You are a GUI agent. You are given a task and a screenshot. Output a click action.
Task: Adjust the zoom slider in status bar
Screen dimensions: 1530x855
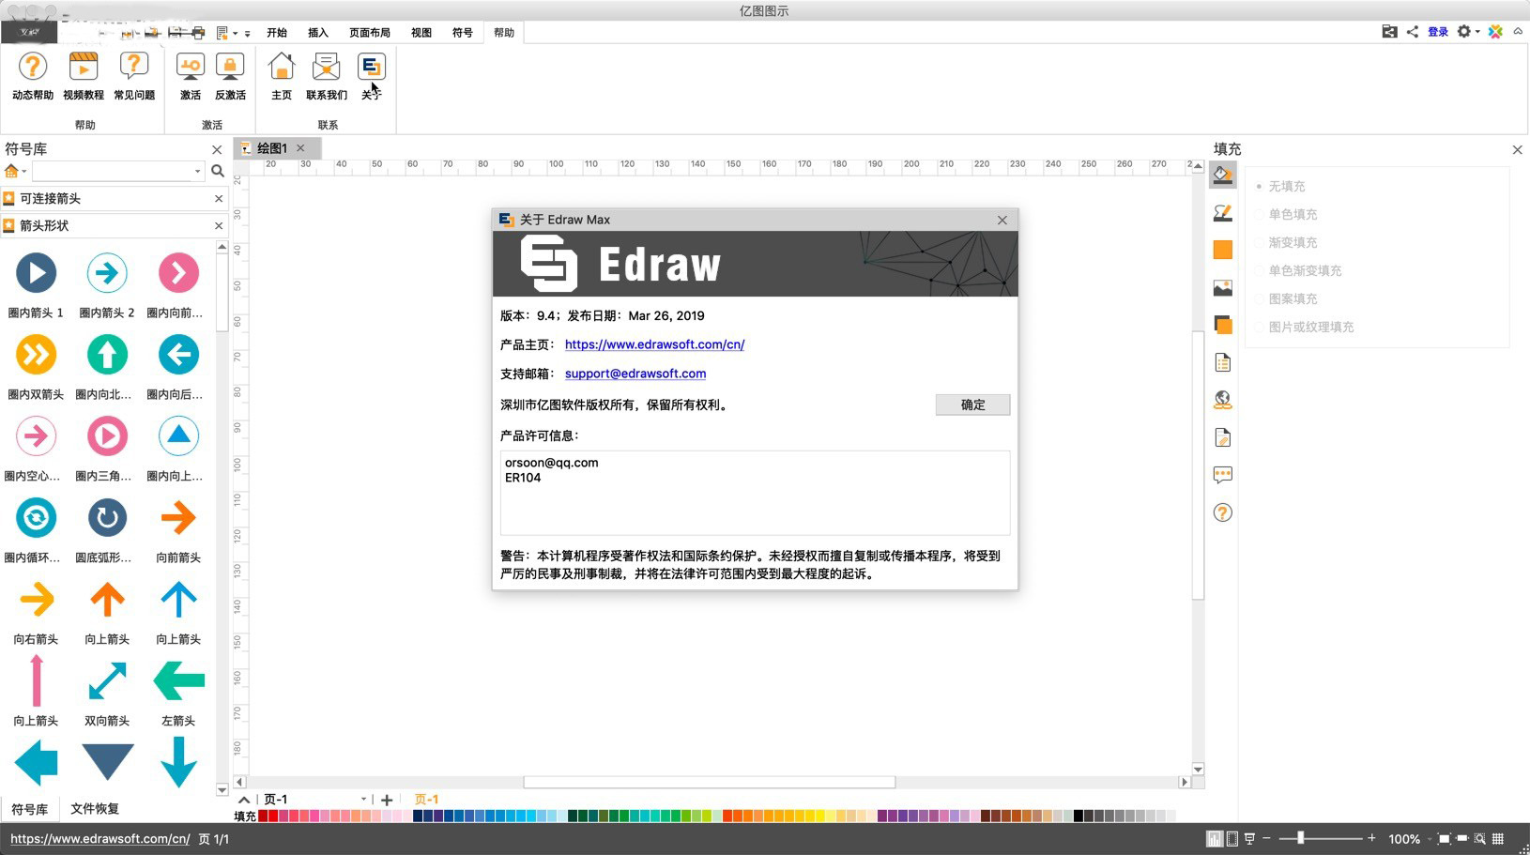pyautogui.click(x=1300, y=838)
